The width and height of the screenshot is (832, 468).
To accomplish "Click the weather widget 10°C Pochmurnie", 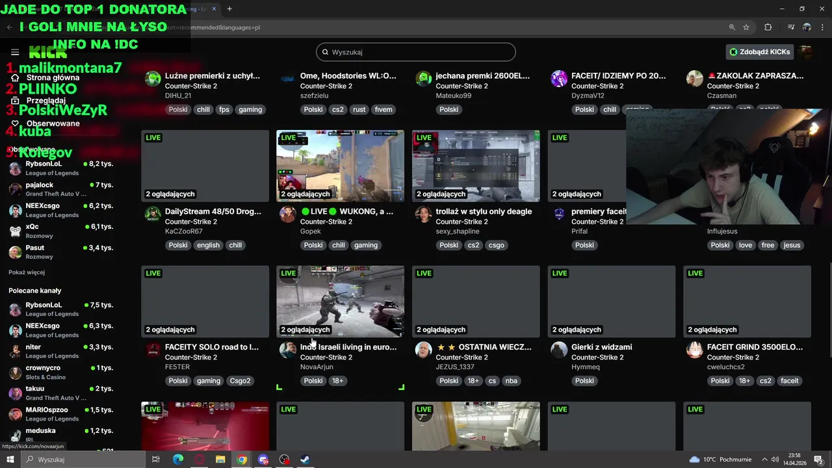I will pos(721,460).
